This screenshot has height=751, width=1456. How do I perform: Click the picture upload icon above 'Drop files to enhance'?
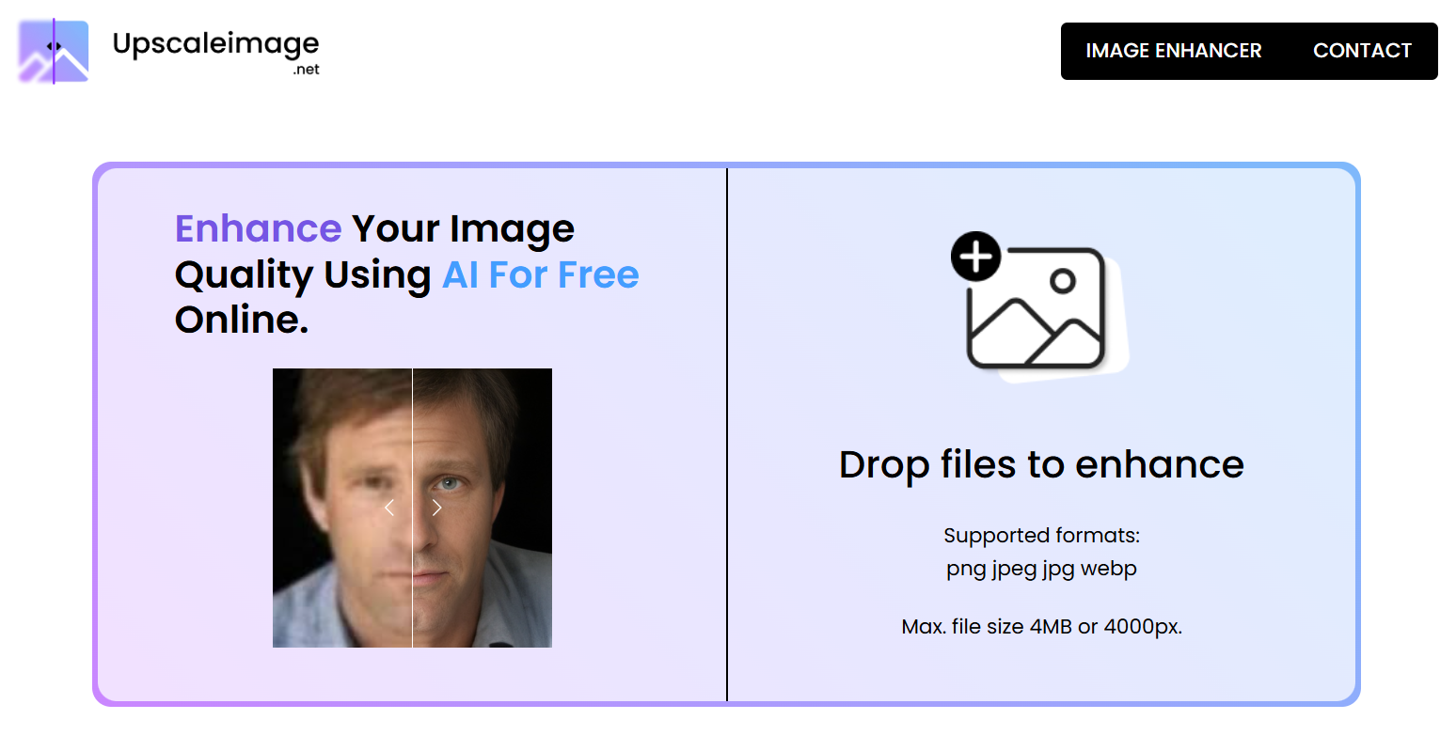point(1039,305)
